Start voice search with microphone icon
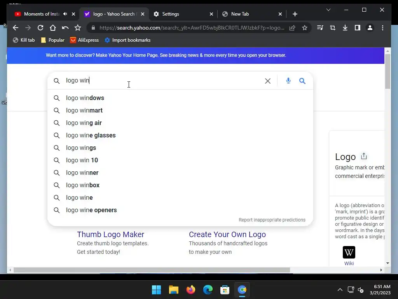 [288, 81]
